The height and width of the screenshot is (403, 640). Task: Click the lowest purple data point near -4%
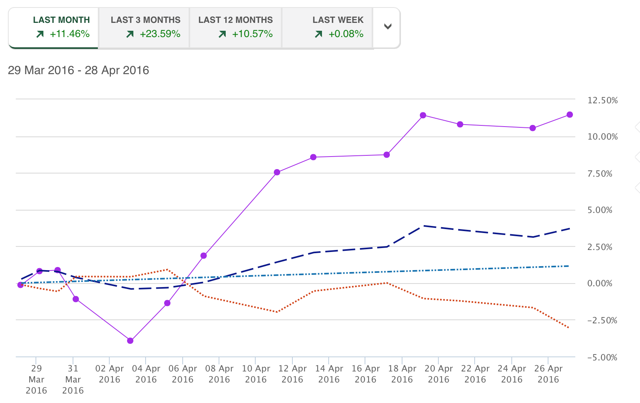click(130, 341)
